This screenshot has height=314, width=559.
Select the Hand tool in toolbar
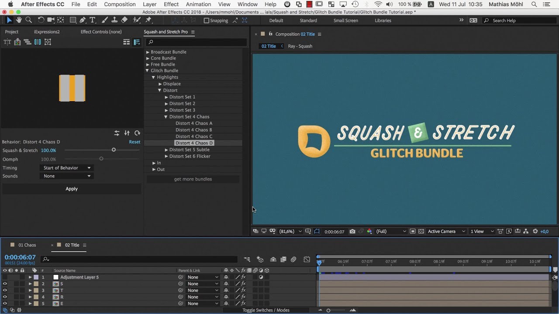tap(19, 20)
